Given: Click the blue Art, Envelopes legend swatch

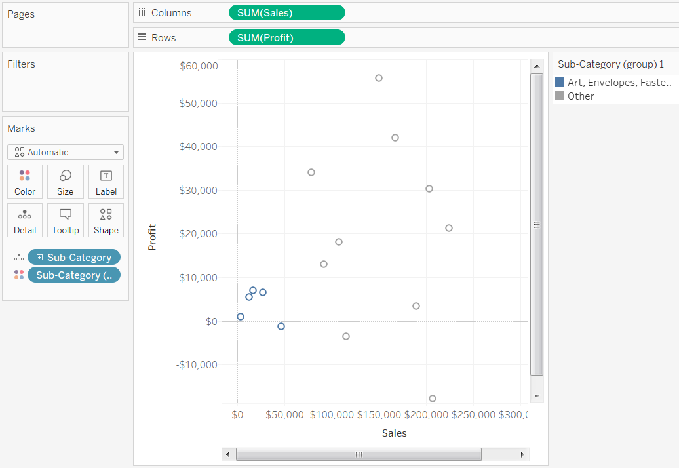Looking at the screenshot, I should [560, 82].
